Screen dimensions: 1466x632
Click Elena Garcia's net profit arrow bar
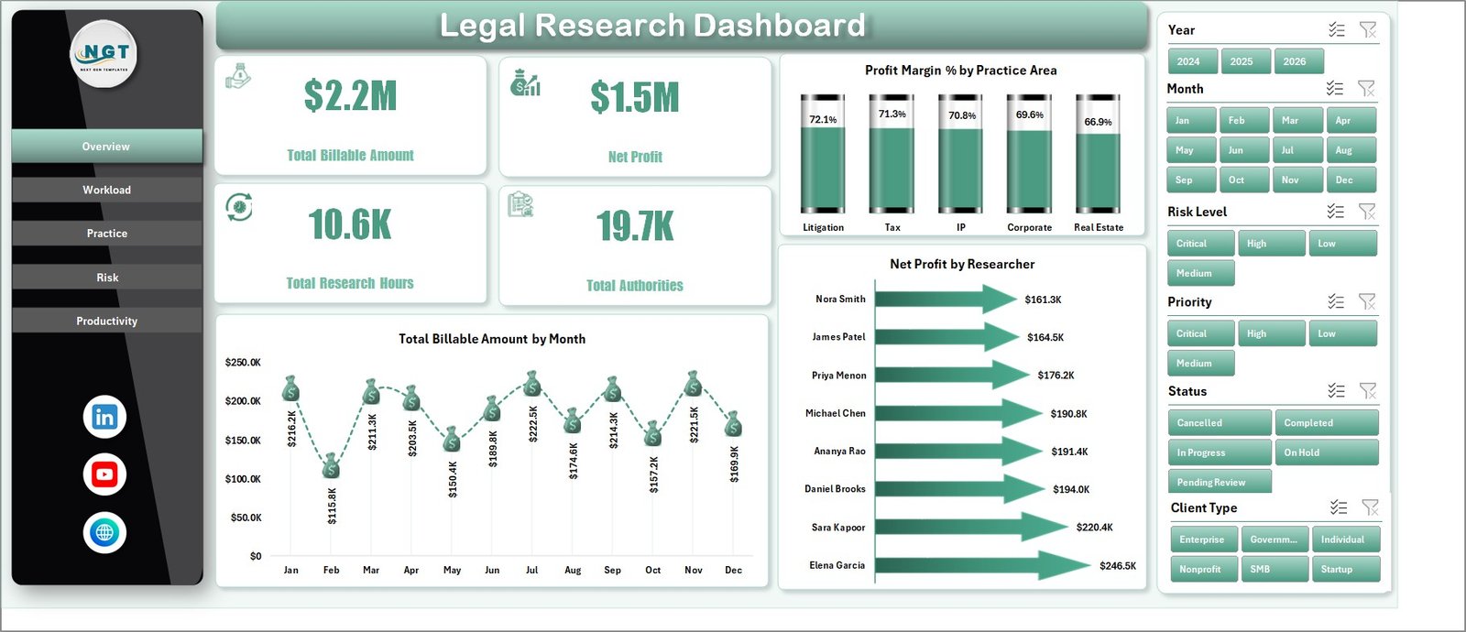(982, 565)
